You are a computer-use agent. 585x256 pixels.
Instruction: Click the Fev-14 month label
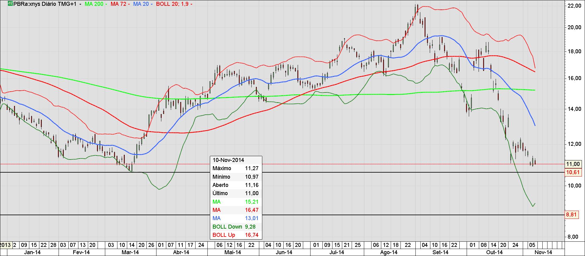point(82,252)
